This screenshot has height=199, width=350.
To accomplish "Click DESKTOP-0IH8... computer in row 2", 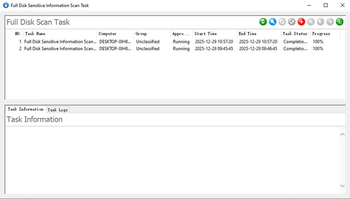I will tap(115, 49).
